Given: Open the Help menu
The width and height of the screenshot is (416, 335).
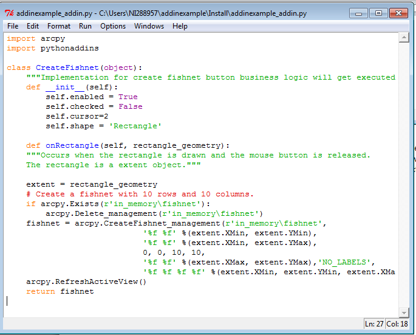Looking at the screenshot, I should click(x=180, y=26).
